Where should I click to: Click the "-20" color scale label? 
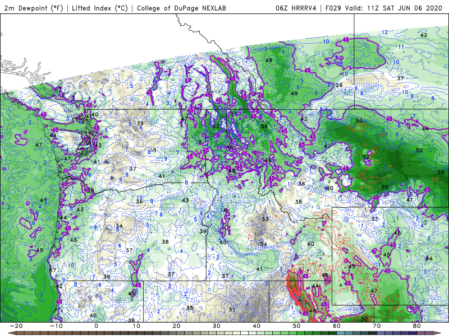(16, 326)
